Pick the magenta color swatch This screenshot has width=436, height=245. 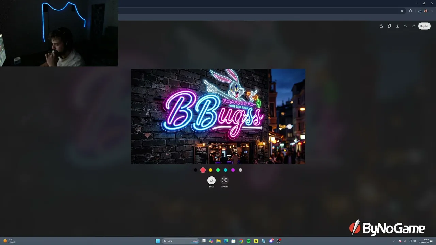[x=233, y=170]
